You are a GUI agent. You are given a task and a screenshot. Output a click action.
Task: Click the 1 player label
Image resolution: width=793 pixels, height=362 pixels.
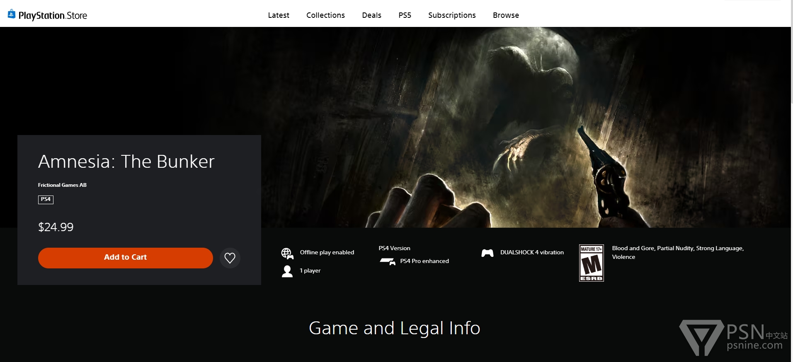click(x=310, y=270)
